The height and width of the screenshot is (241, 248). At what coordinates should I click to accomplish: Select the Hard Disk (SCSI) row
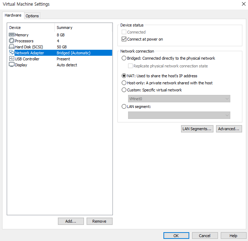[60, 47]
